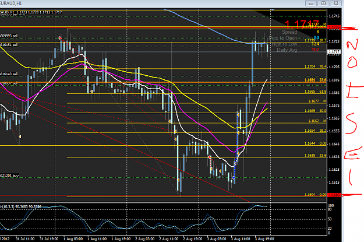Click the stochastic indicator label with 90.3683
Viewport: 364px width, 242px height.
[x=20, y=206]
